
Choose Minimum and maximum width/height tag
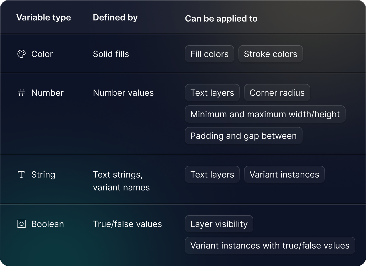[265, 114]
